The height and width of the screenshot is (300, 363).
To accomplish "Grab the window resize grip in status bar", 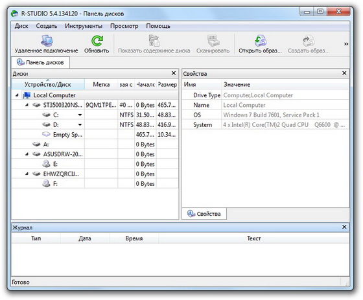I will point(347,283).
